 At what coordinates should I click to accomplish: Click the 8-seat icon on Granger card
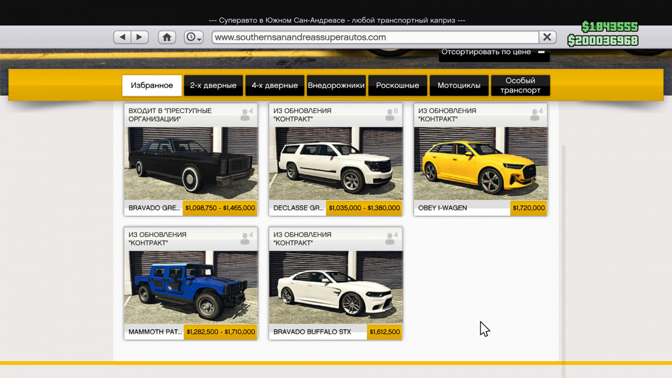391,115
